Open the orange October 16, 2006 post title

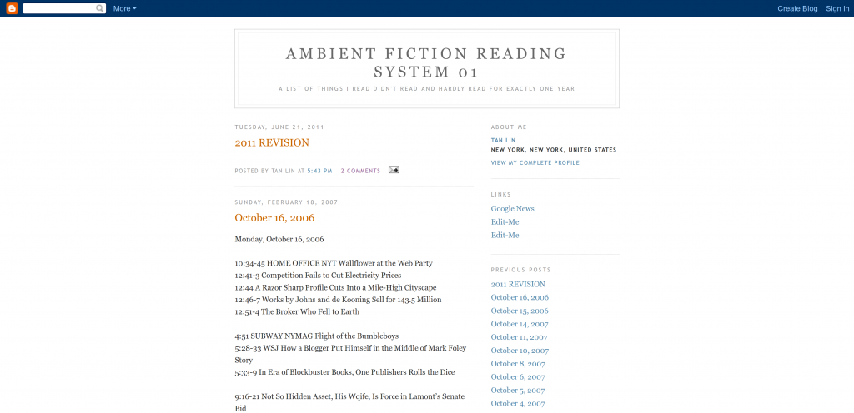(274, 218)
